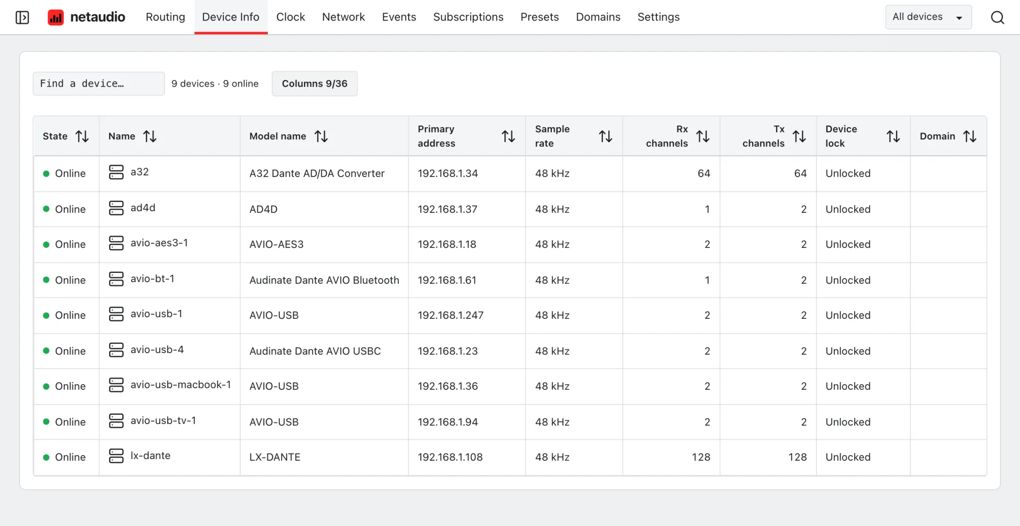Click LX-DANTE model name cell
This screenshot has height=526, width=1020.
[x=275, y=457]
